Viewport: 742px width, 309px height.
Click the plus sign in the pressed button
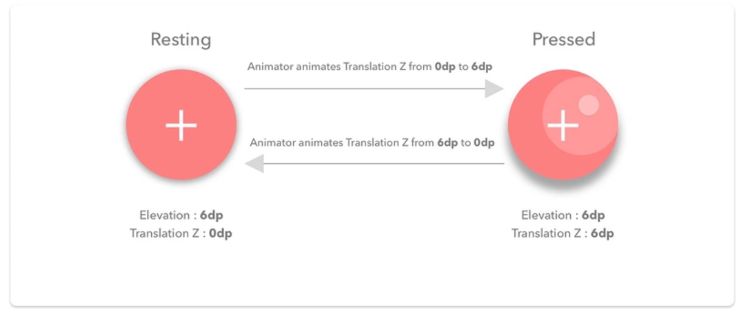point(563,125)
